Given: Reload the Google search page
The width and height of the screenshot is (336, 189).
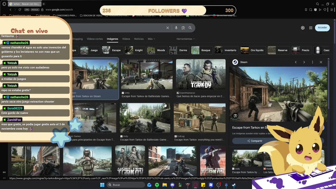Looking at the screenshot, I should point(20,10).
